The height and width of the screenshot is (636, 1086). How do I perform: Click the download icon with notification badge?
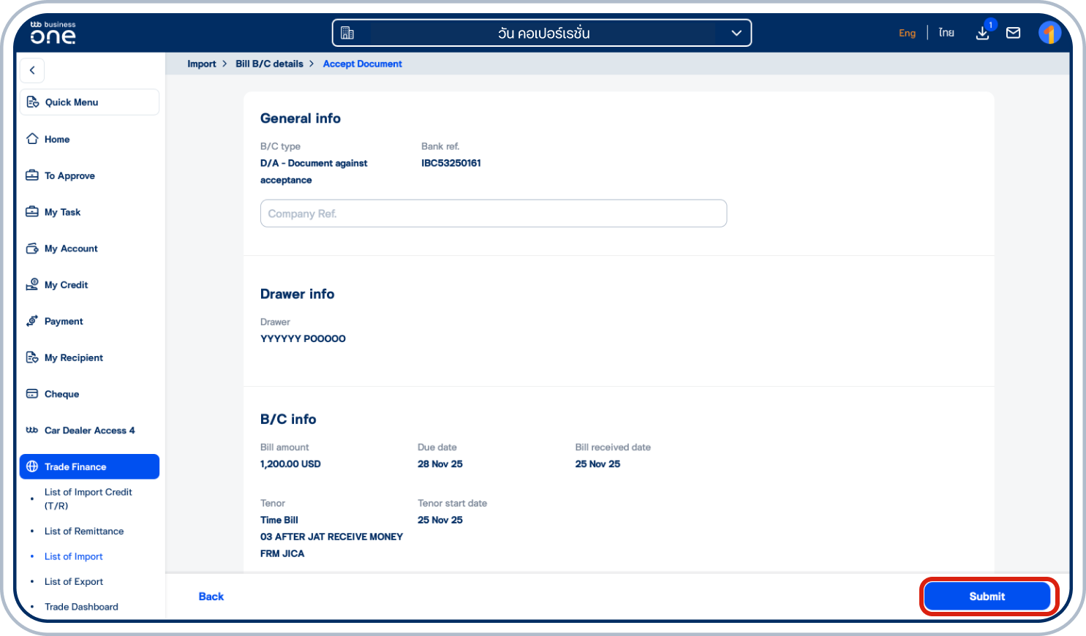point(982,33)
